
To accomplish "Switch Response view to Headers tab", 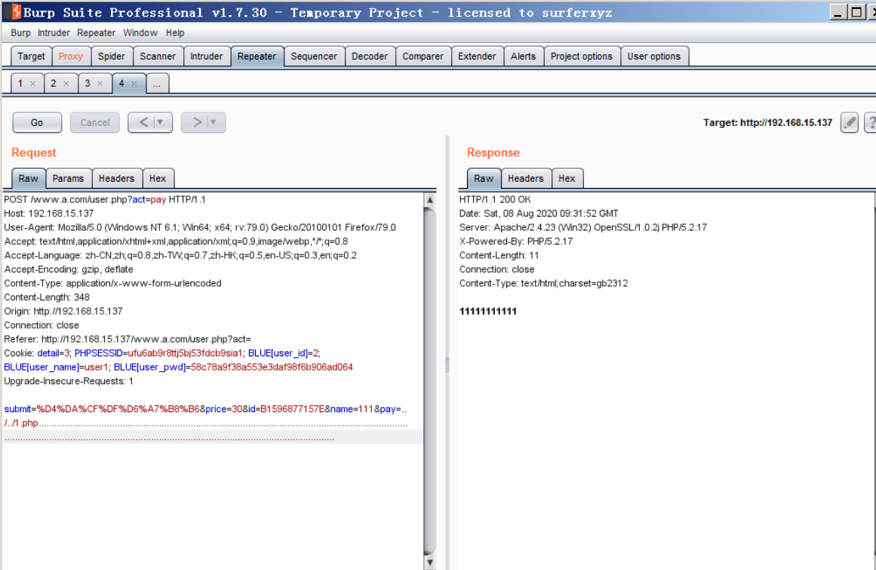I will (x=526, y=178).
